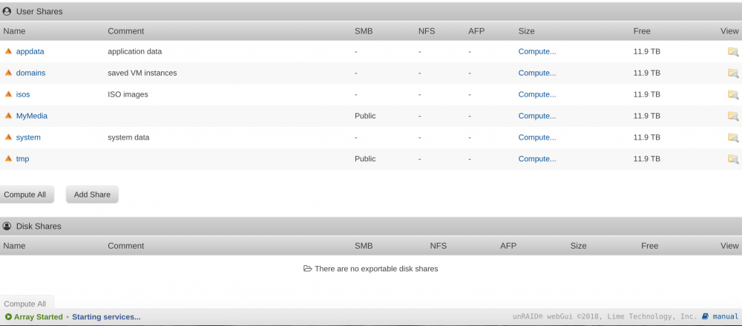Compute size of the appdata share

coord(537,51)
